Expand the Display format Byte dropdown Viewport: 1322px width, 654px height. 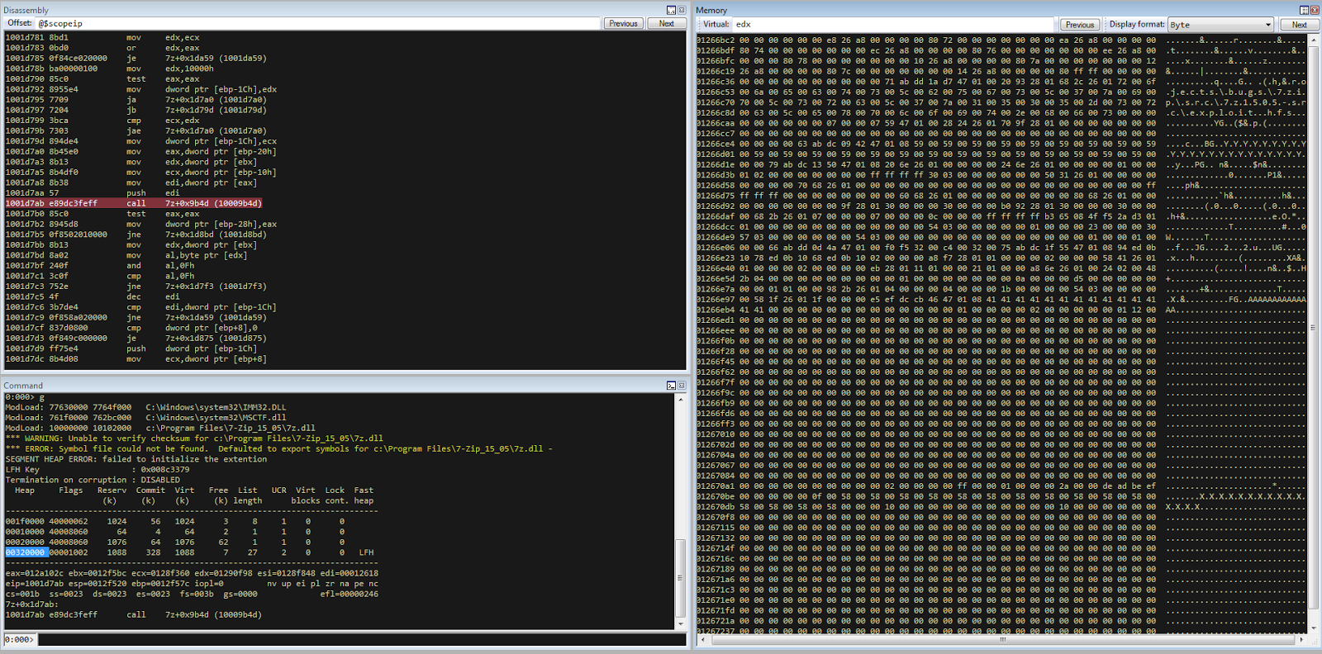coord(1268,25)
